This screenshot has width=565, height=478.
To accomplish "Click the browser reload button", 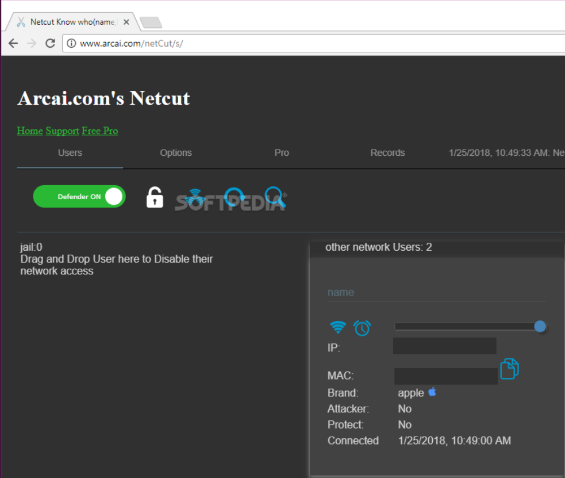I will (x=49, y=43).
